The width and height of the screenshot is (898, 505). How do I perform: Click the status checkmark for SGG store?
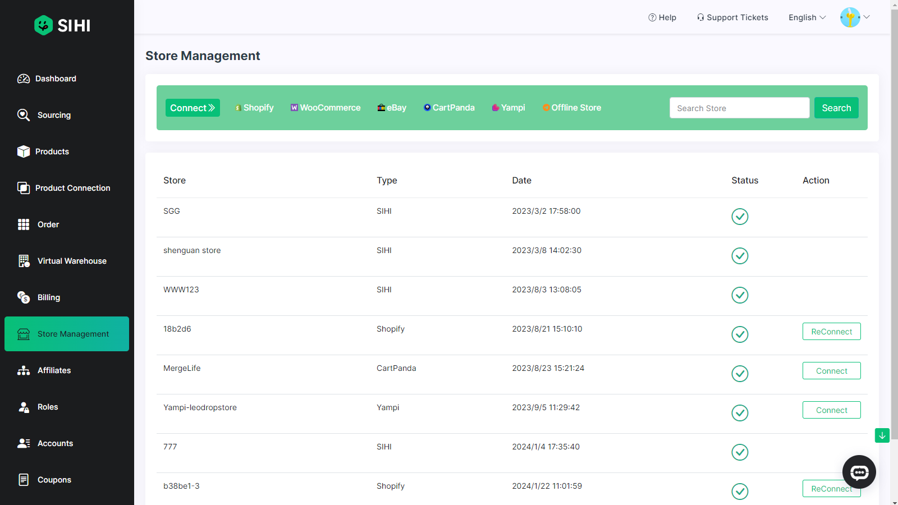740,217
